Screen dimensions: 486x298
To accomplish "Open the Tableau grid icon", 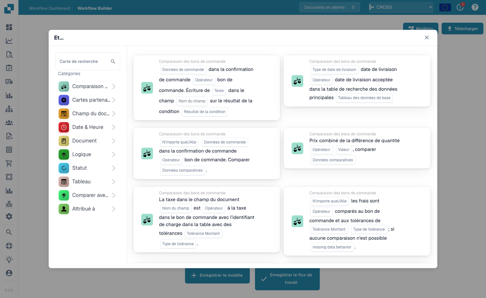I will pyautogui.click(x=64, y=182).
